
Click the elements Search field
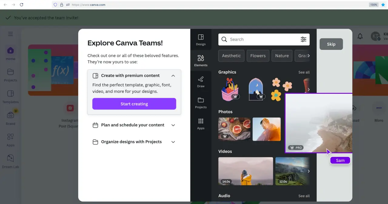tap(264, 39)
